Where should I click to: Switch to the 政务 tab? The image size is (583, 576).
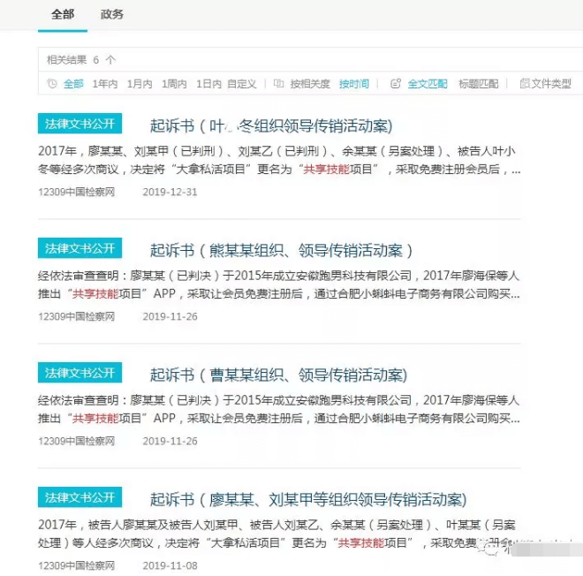[x=112, y=14]
